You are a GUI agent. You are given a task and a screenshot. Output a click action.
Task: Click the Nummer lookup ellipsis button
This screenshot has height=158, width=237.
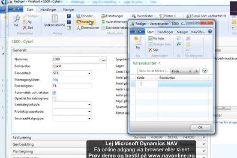104,60
